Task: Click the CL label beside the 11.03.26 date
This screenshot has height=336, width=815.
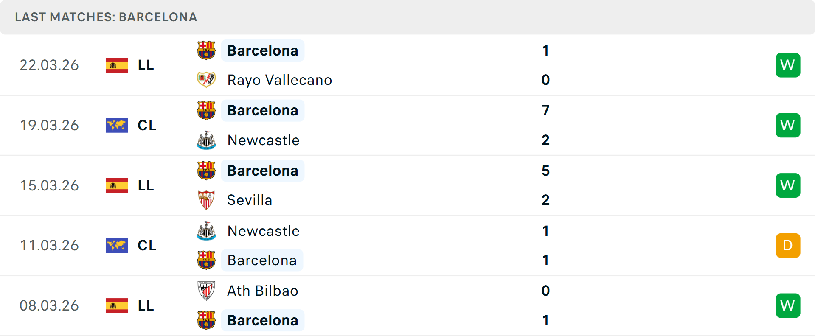Action: 146,245
